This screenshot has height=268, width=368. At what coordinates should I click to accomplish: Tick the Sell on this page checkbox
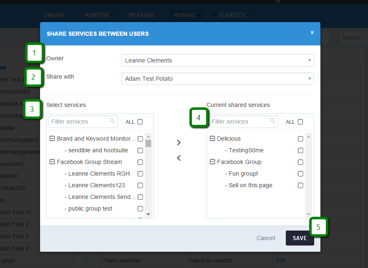(x=300, y=185)
